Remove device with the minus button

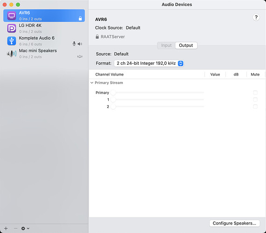coord(15,228)
